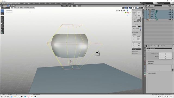Hide SurfCircle via its eye icon
The width and height of the screenshot is (174, 98).
(x=169, y=20)
